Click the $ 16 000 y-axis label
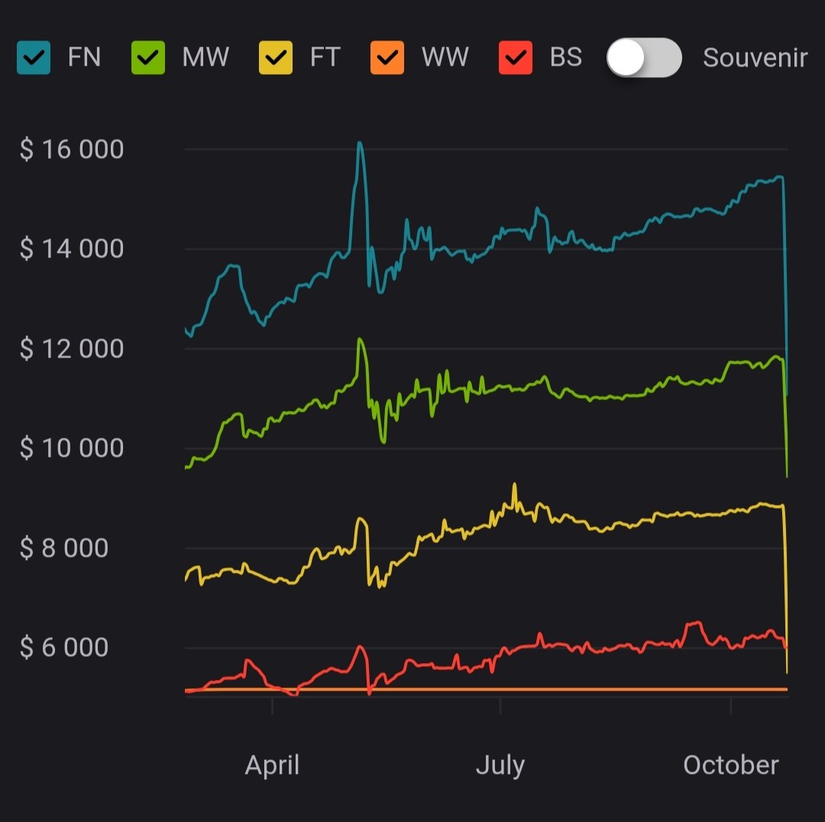 click(72, 150)
